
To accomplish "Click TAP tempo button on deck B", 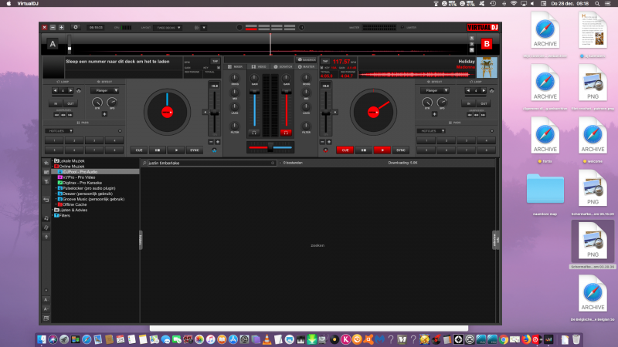I will point(325,62).
